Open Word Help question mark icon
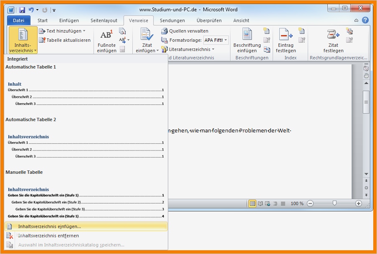Viewport: 377px width, 254px height. click(x=365, y=20)
